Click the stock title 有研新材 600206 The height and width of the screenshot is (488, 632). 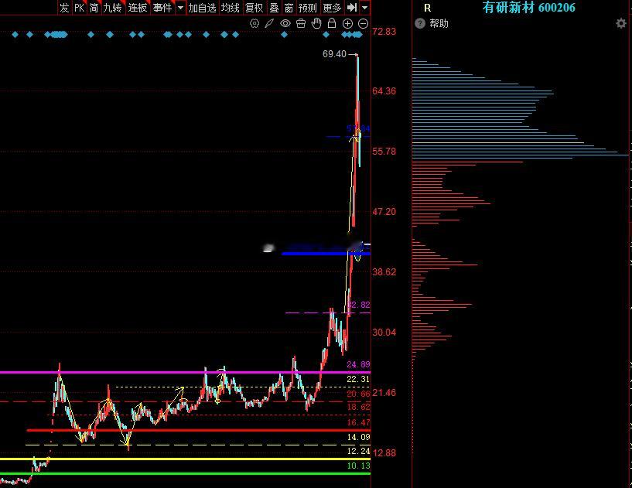tap(529, 7)
